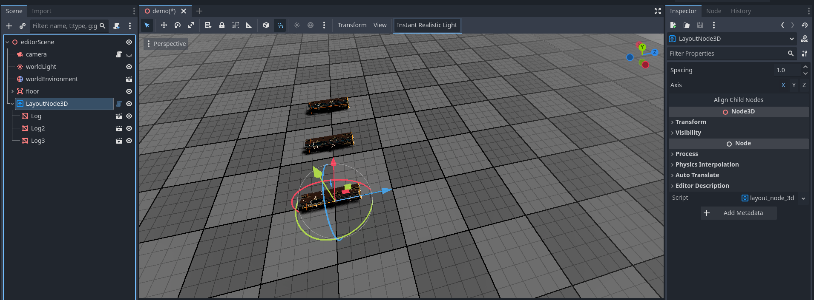Save the edited resource in Inspector
Image resolution: width=814 pixels, height=300 pixels.
(x=700, y=25)
